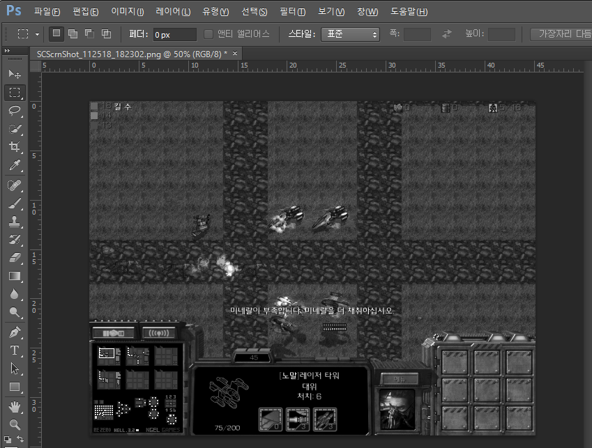Open the 선택(S) menu

pyautogui.click(x=255, y=12)
